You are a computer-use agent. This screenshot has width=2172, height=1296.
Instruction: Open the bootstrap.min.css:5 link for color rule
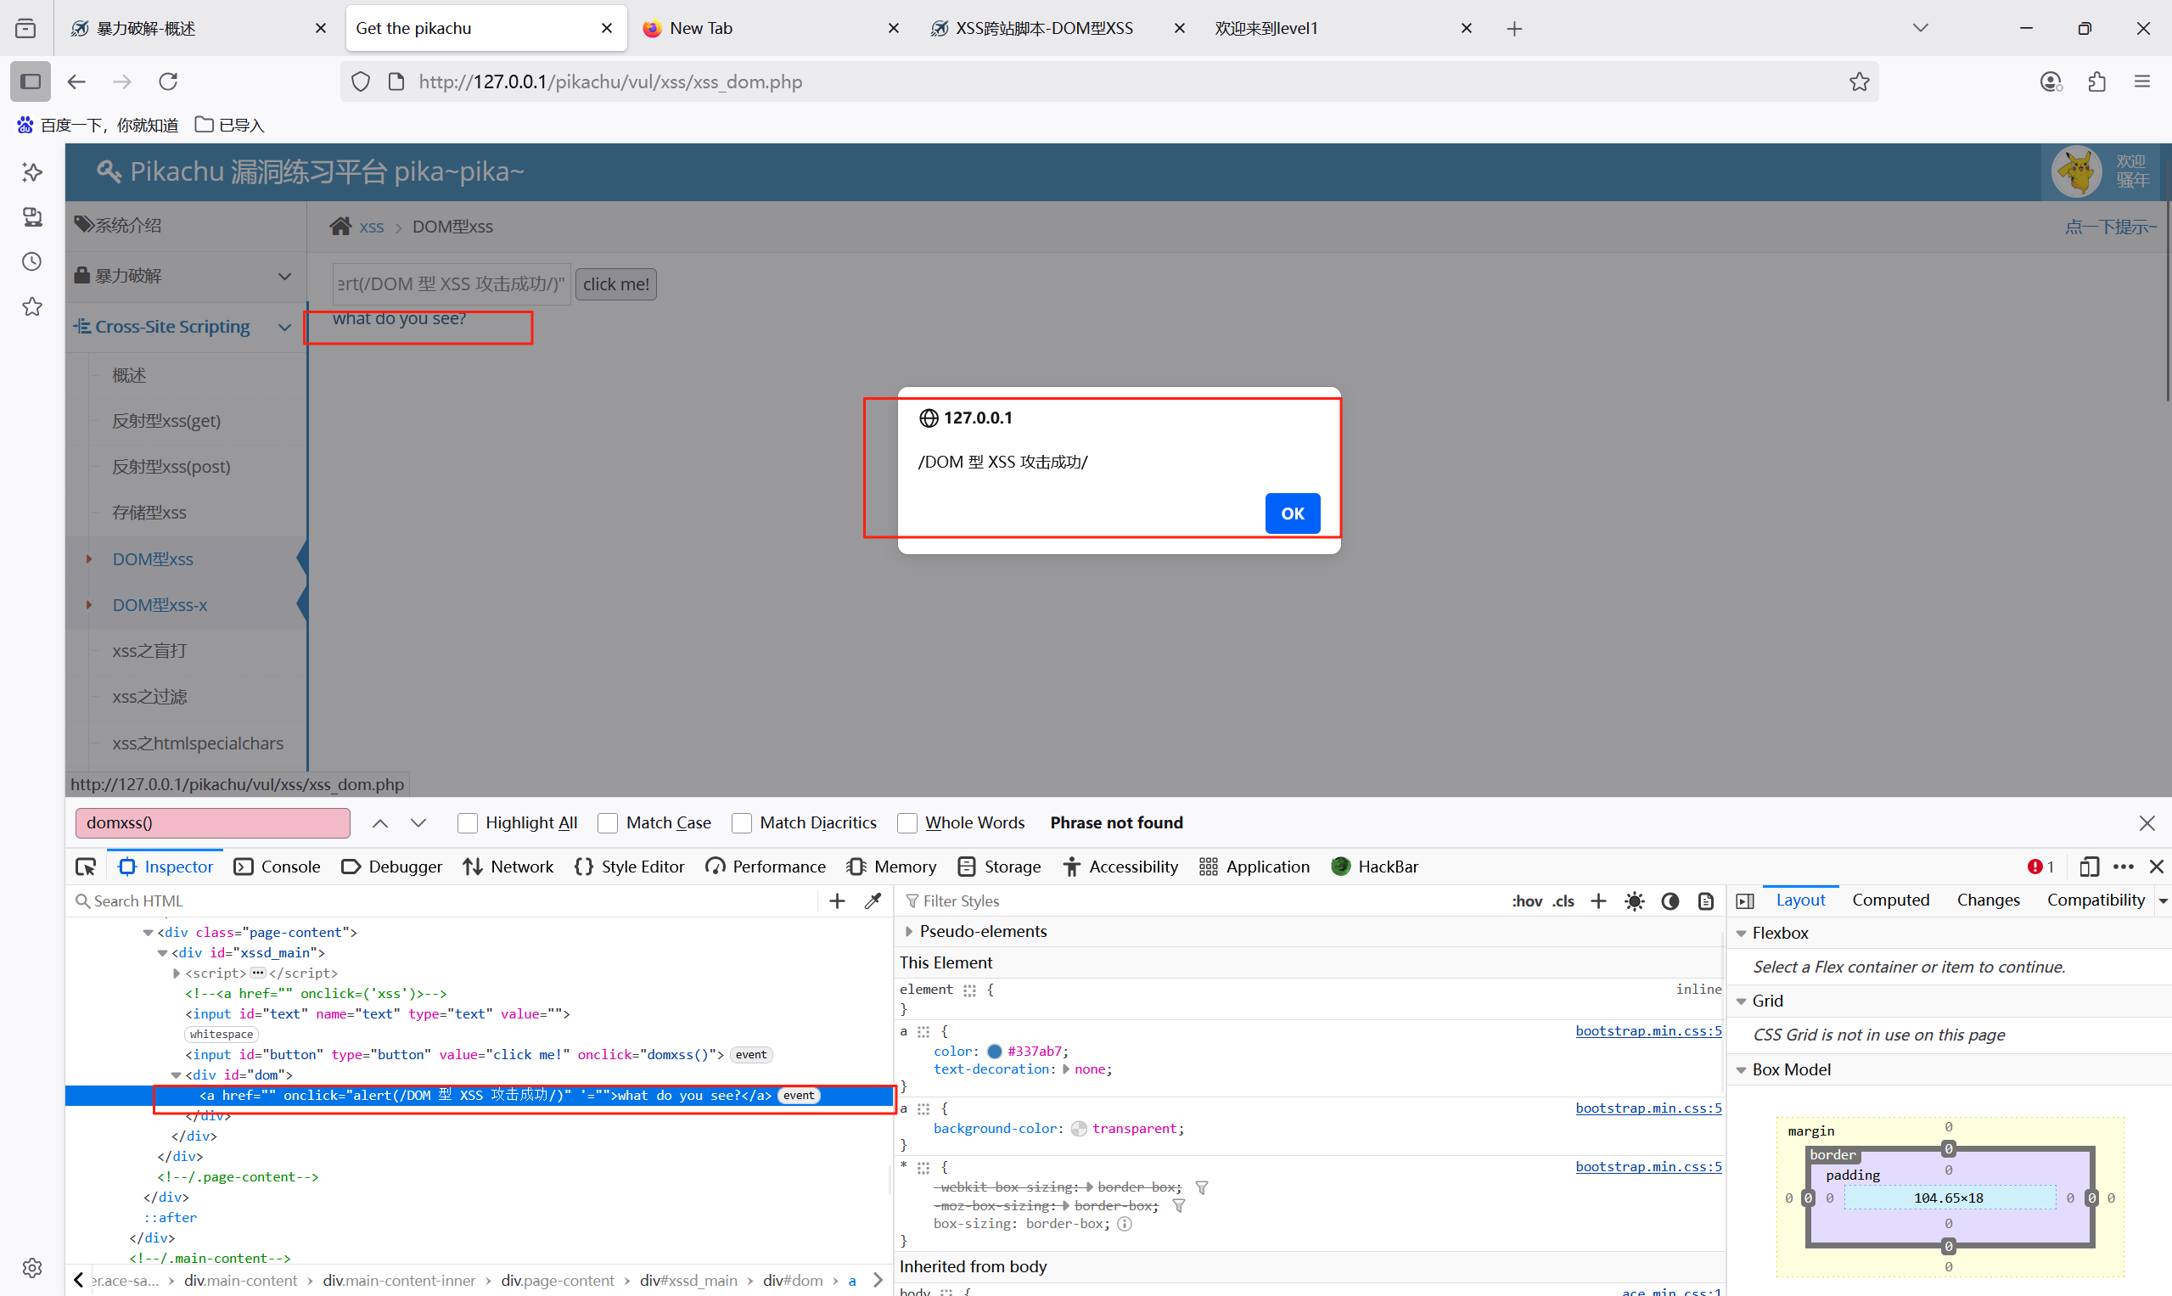point(1648,1030)
